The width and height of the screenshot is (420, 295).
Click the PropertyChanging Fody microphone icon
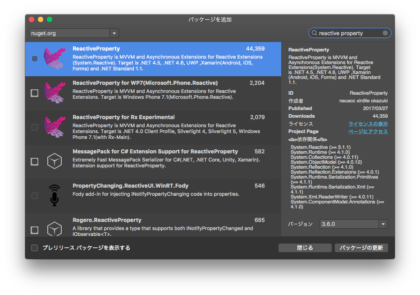point(54,195)
